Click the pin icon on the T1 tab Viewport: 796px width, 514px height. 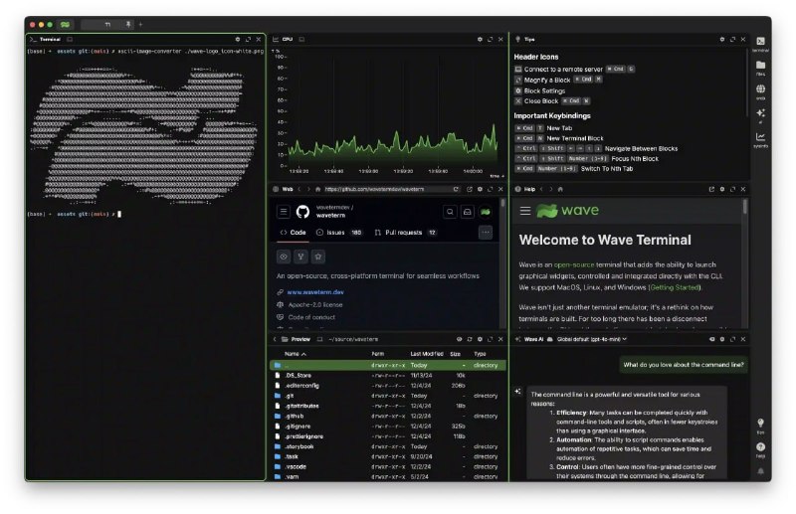coord(128,24)
